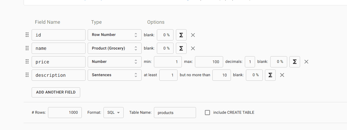Delete the description field row
347x130 pixels.
pos(282,75)
